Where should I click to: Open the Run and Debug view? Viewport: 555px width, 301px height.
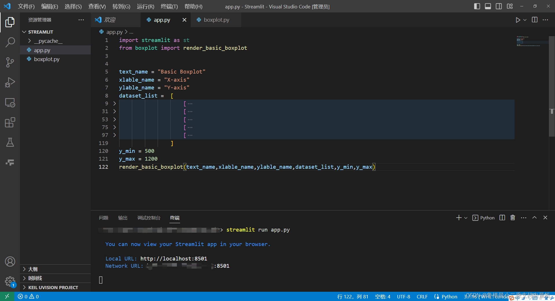[10, 82]
